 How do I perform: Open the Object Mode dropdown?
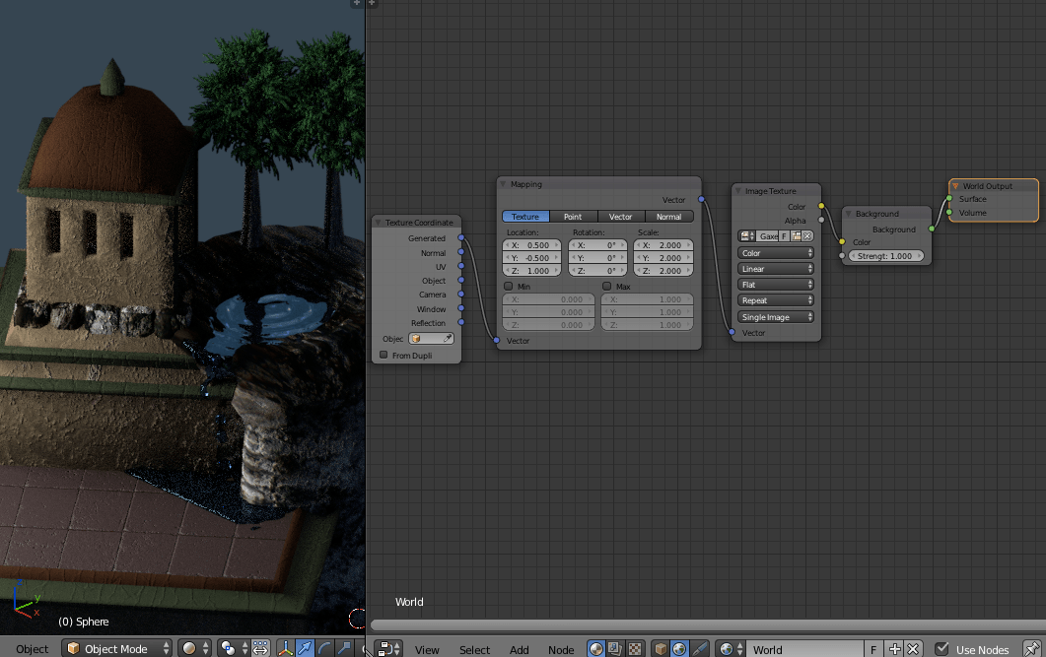point(116,648)
